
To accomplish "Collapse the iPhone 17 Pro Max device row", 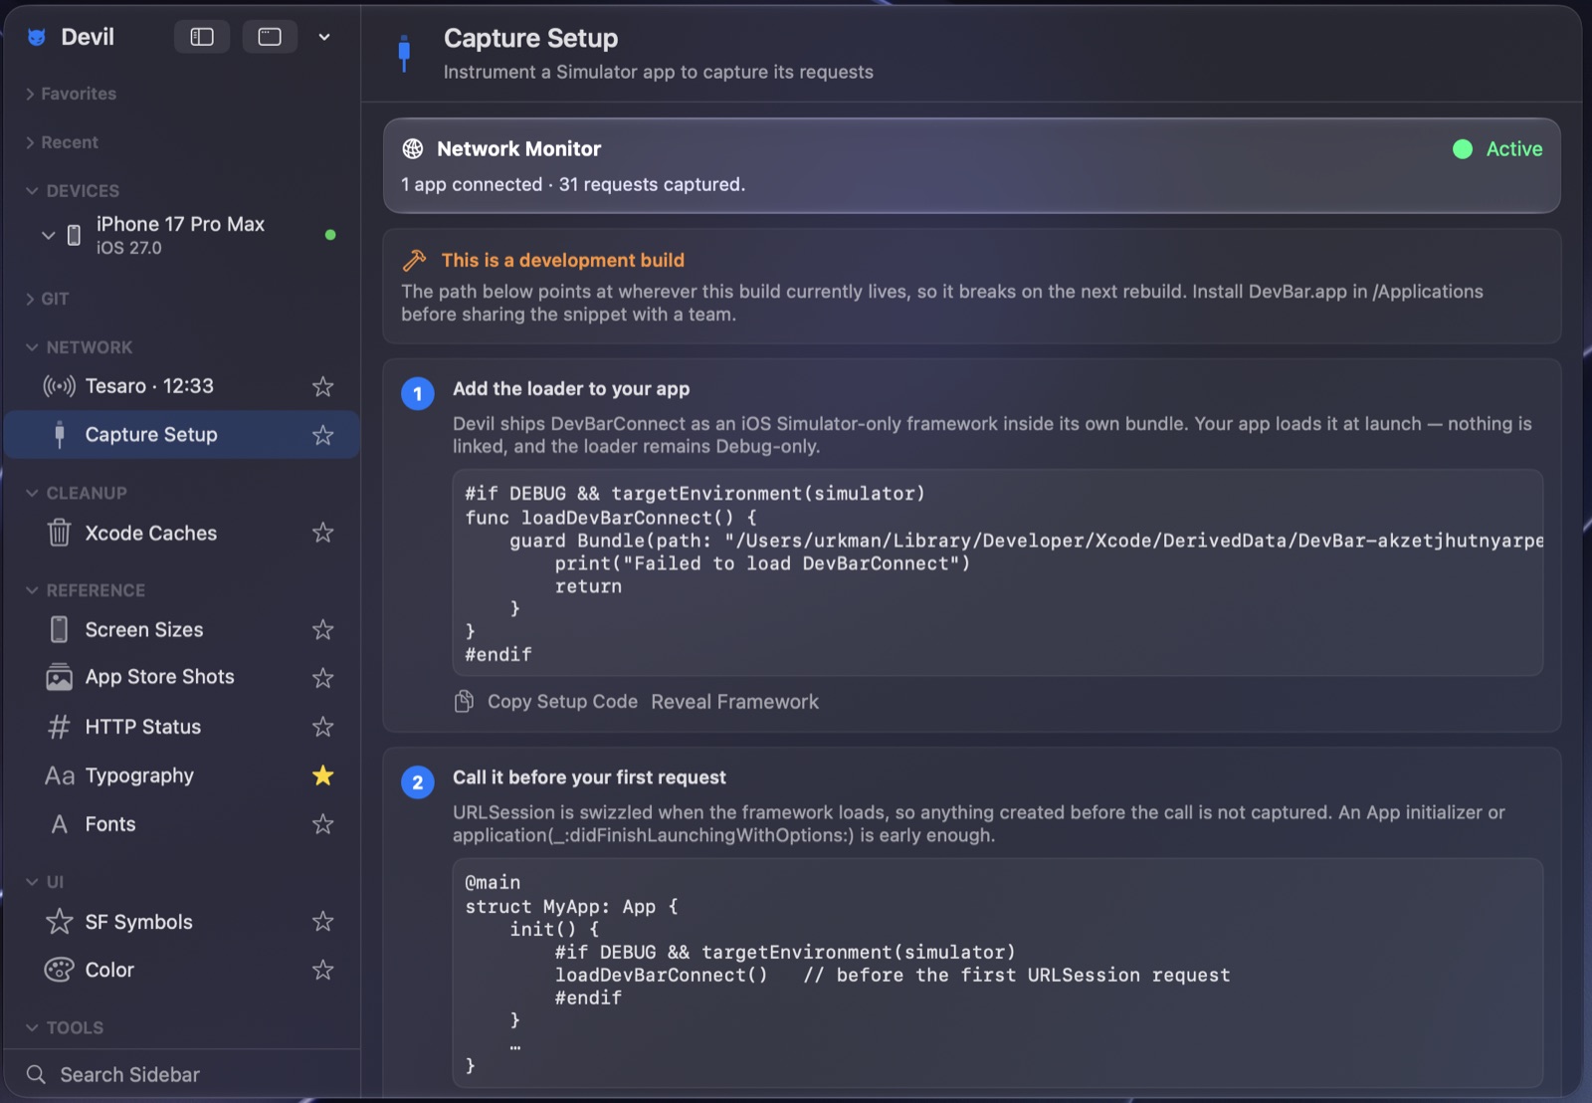I will 48,235.
